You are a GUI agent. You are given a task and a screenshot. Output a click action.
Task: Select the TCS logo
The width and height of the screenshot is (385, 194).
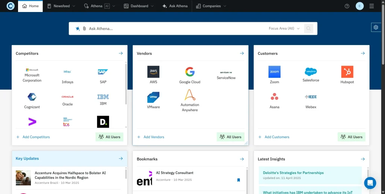(68, 122)
